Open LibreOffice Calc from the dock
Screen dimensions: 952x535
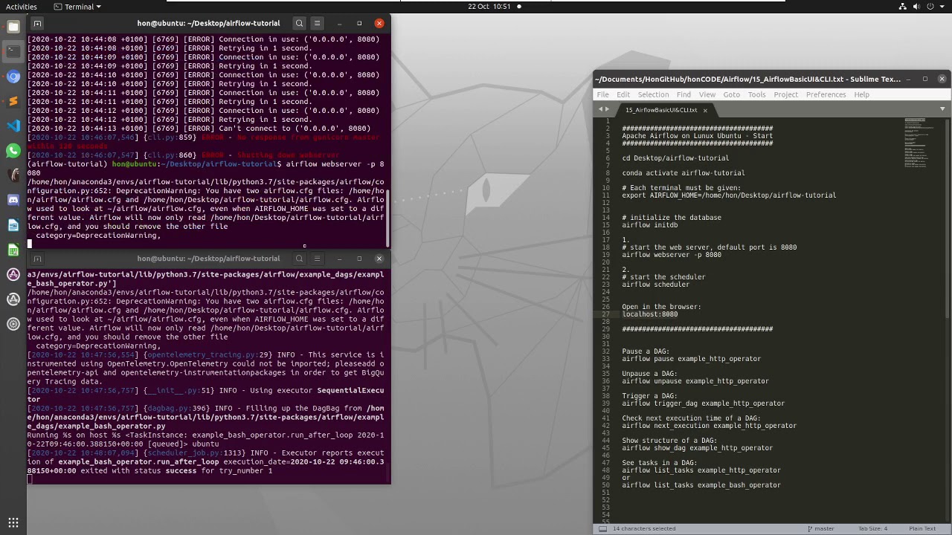click(x=13, y=250)
